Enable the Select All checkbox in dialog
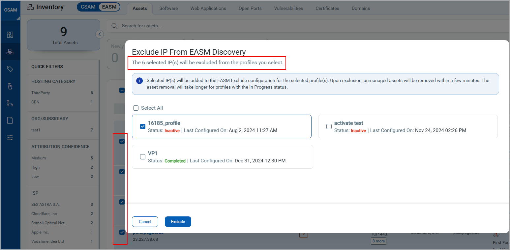 pos(136,108)
